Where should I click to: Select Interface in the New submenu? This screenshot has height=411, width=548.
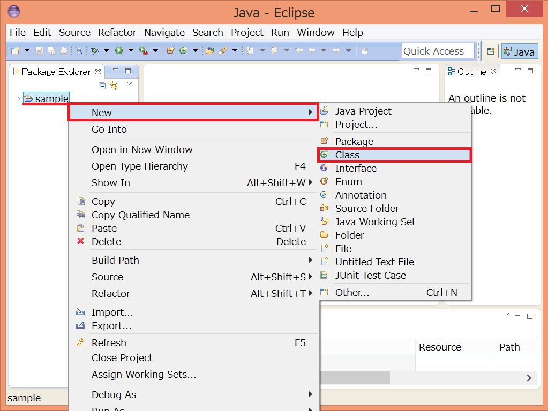tap(395, 169)
